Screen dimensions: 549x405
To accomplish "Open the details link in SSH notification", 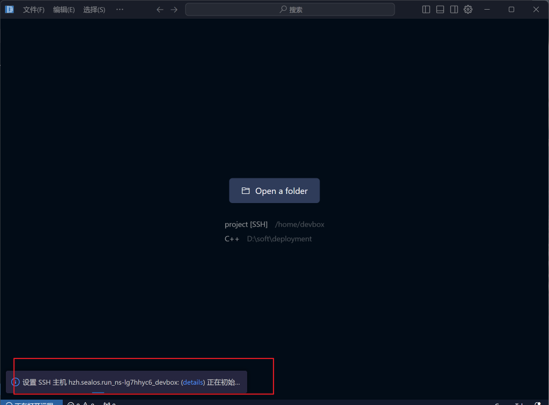I will click(x=192, y=382).
